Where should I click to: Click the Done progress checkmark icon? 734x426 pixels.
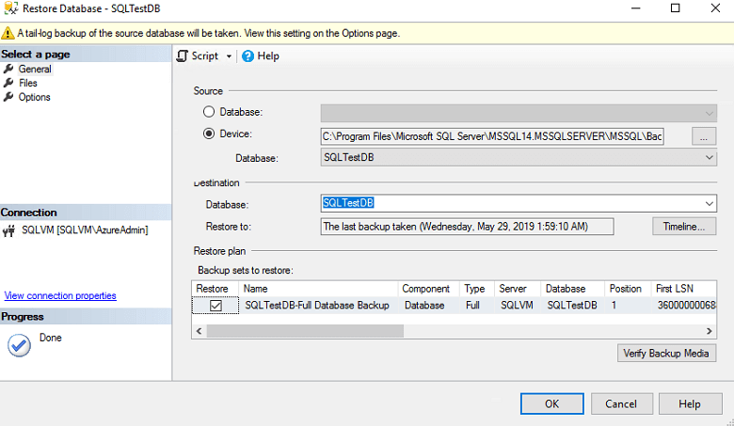(19, 345)
